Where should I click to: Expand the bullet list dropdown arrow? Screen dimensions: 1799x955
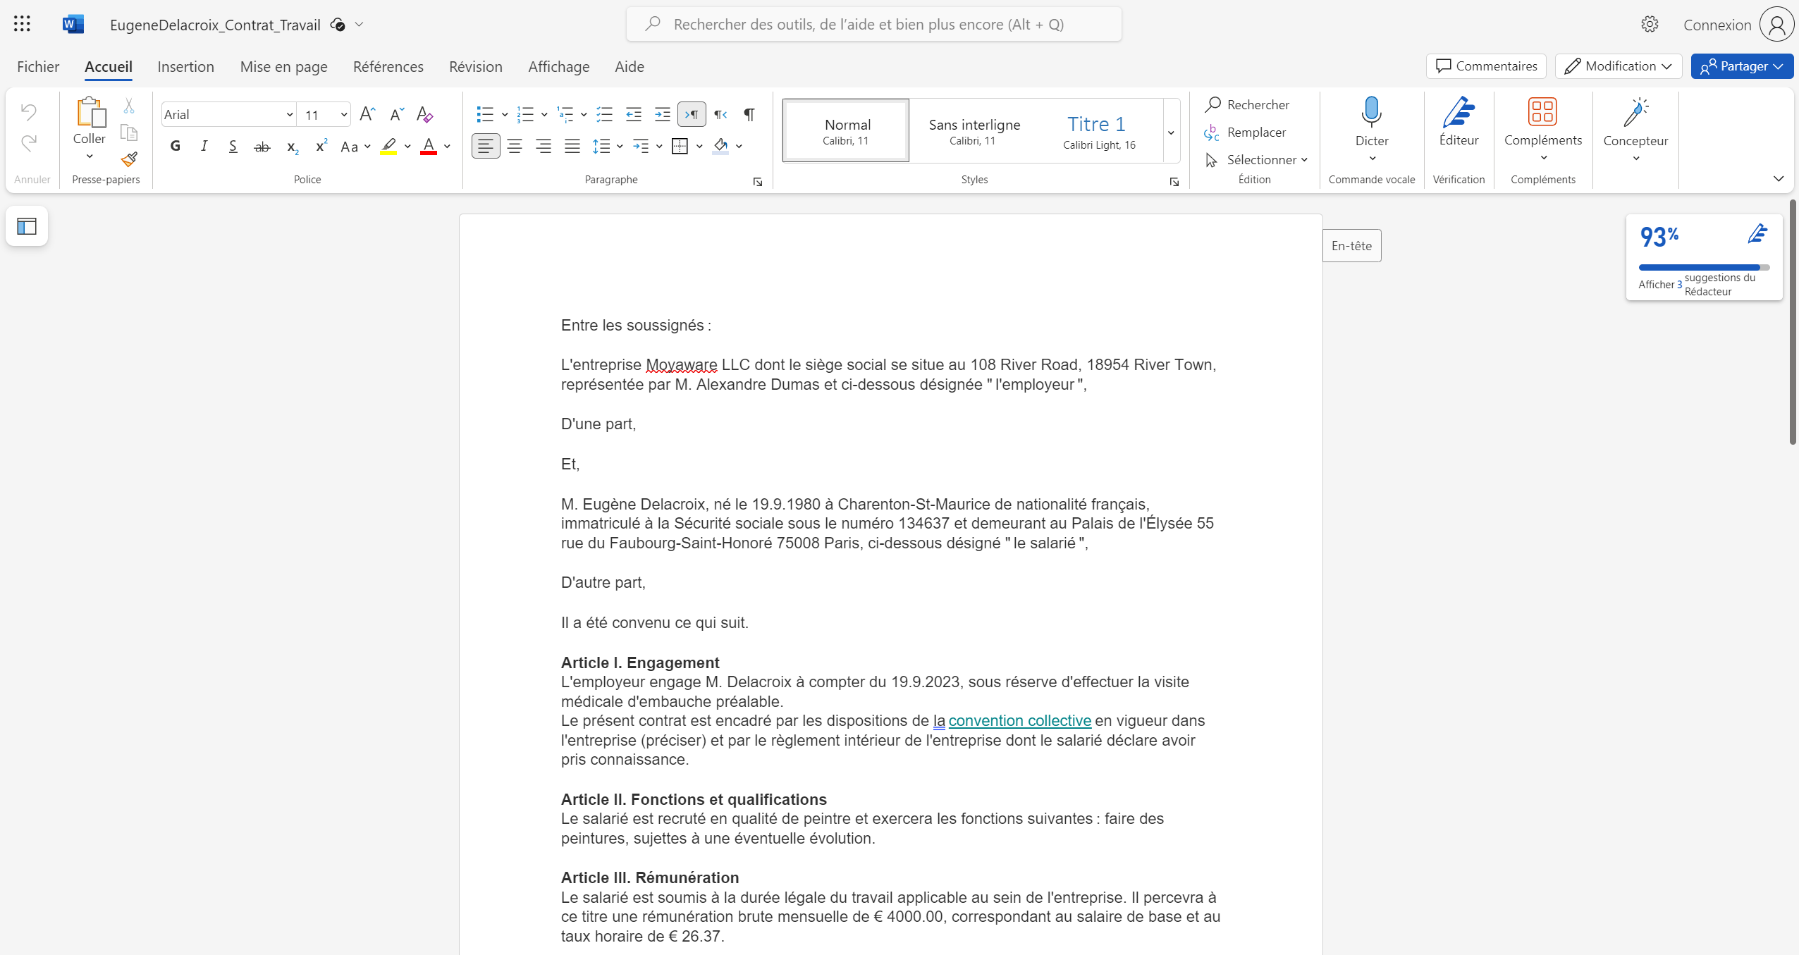505,114
